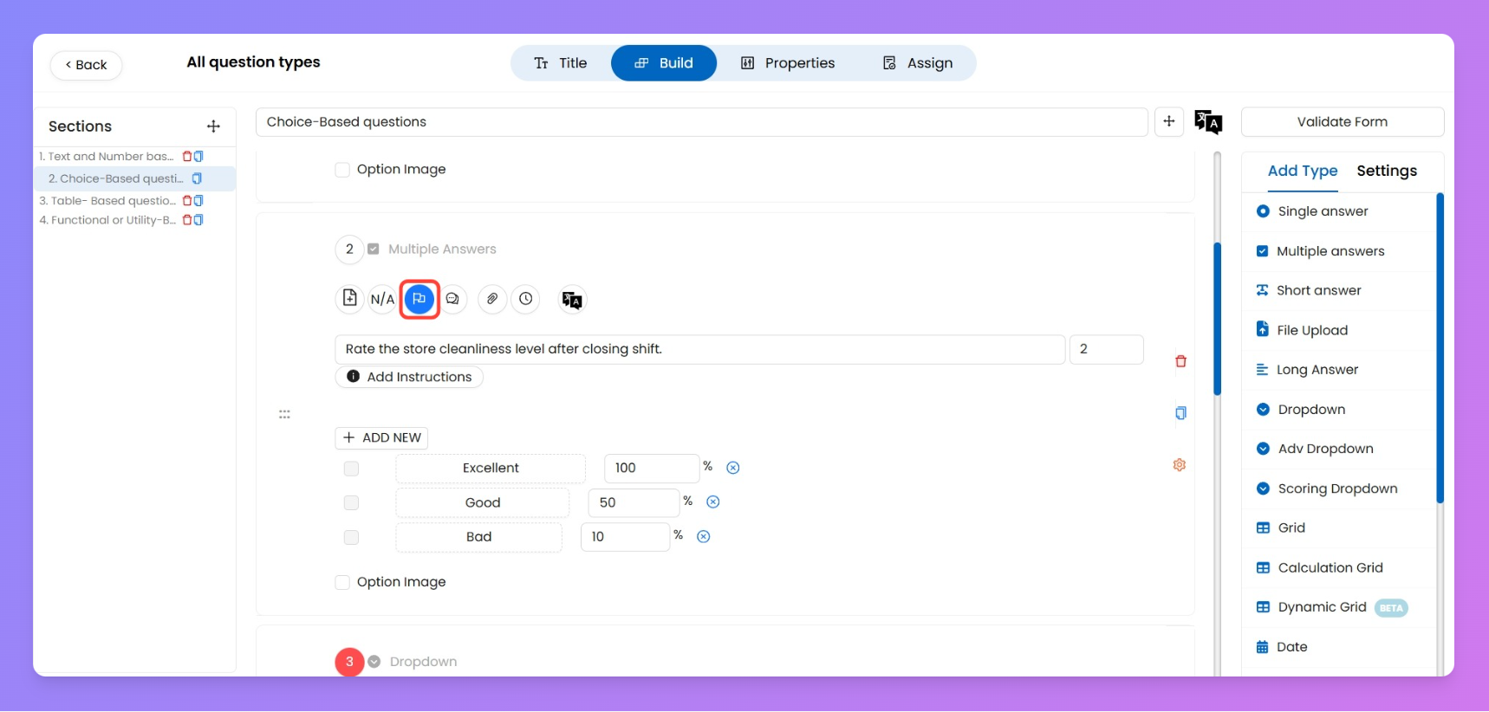1489x712 pixels.
Task: Click the clock icon on question 2
Action: tap(526, 299)
